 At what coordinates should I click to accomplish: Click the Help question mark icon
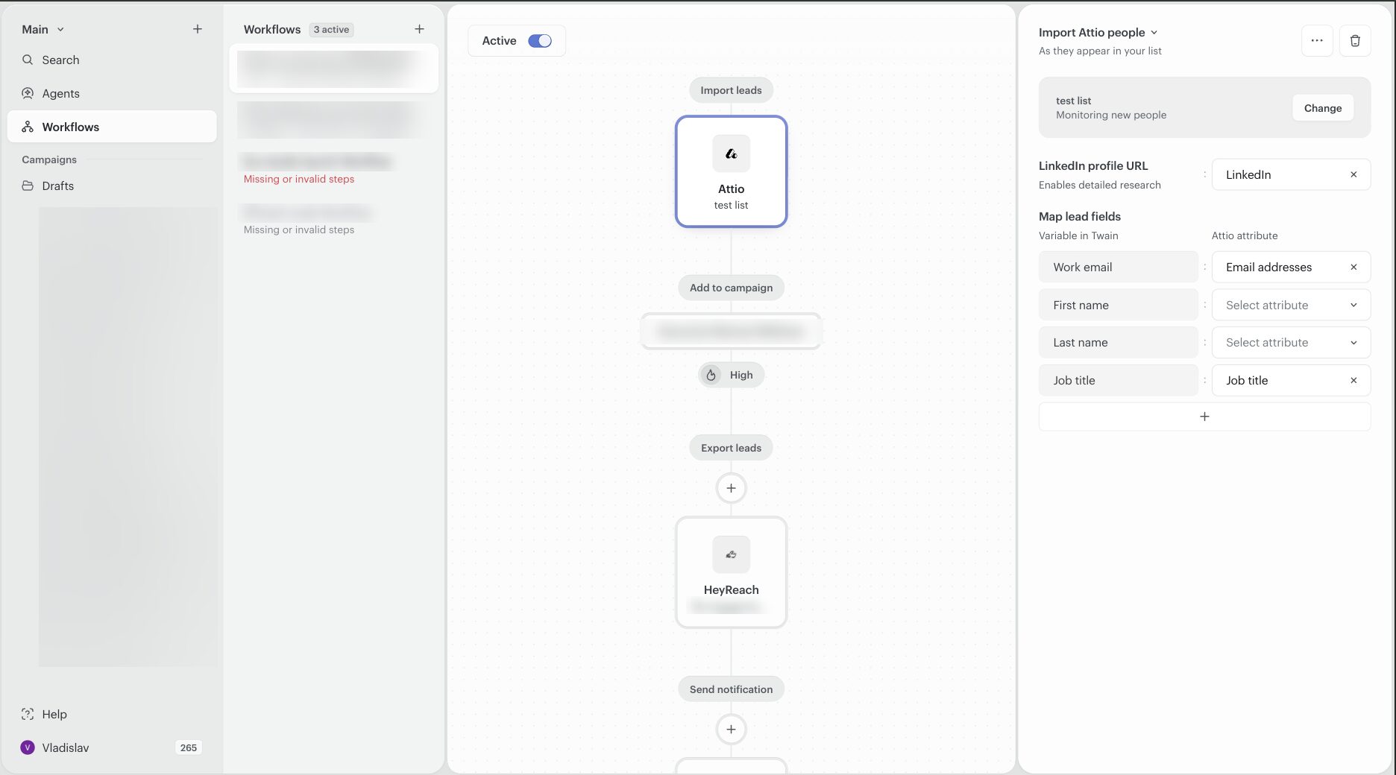tap(28, 714)
